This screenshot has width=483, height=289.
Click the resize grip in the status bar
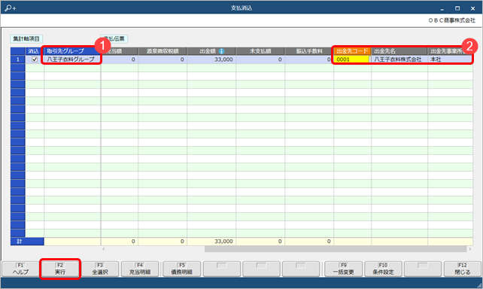pos(479,285)
